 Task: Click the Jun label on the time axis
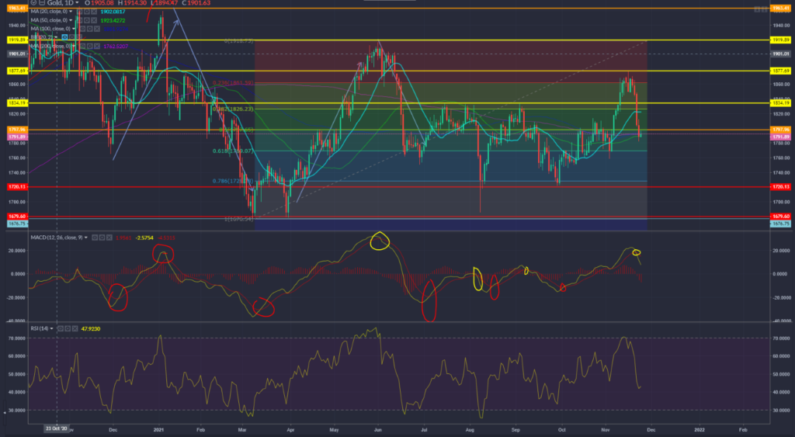pyautogui.click(x=377, y=429)
